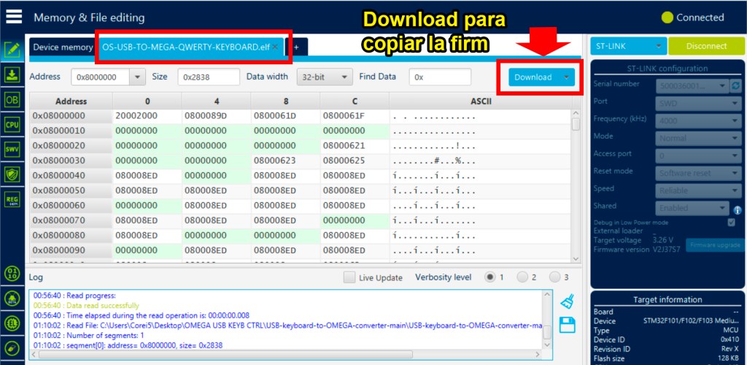The width and height of the screenshot is (747, 365).
Task: Refresh the ST-LINK serial number list
Action: tap(735, 85)
